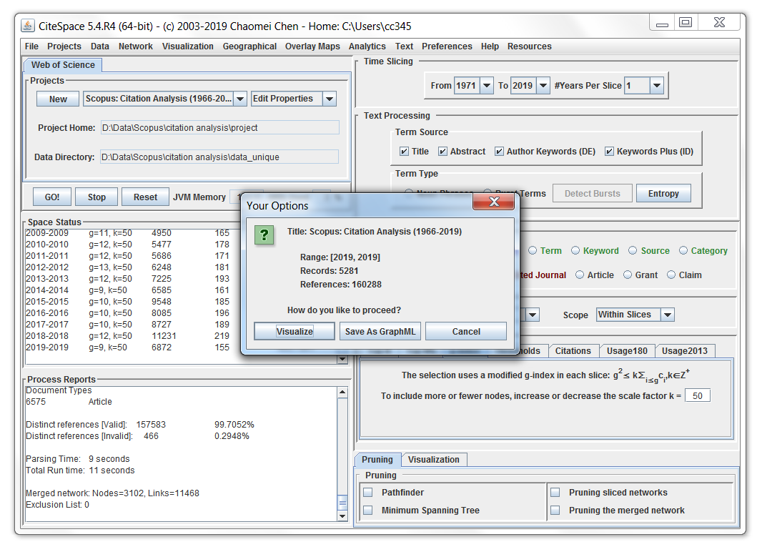Click the Reset button
Screen dimensions: 757x552
(145, 197)
